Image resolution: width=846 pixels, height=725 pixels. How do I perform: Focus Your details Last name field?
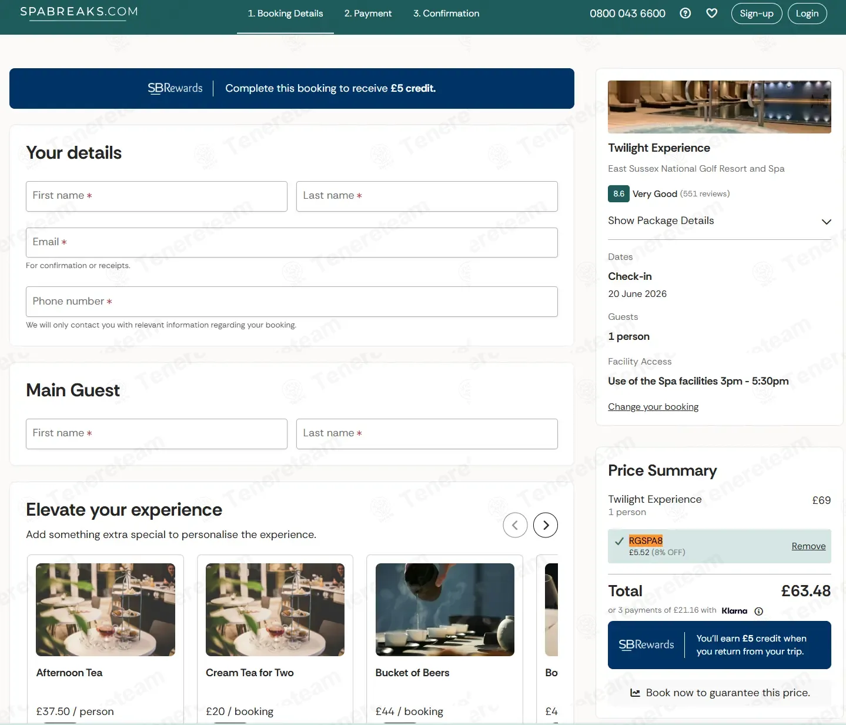point(427,196)
